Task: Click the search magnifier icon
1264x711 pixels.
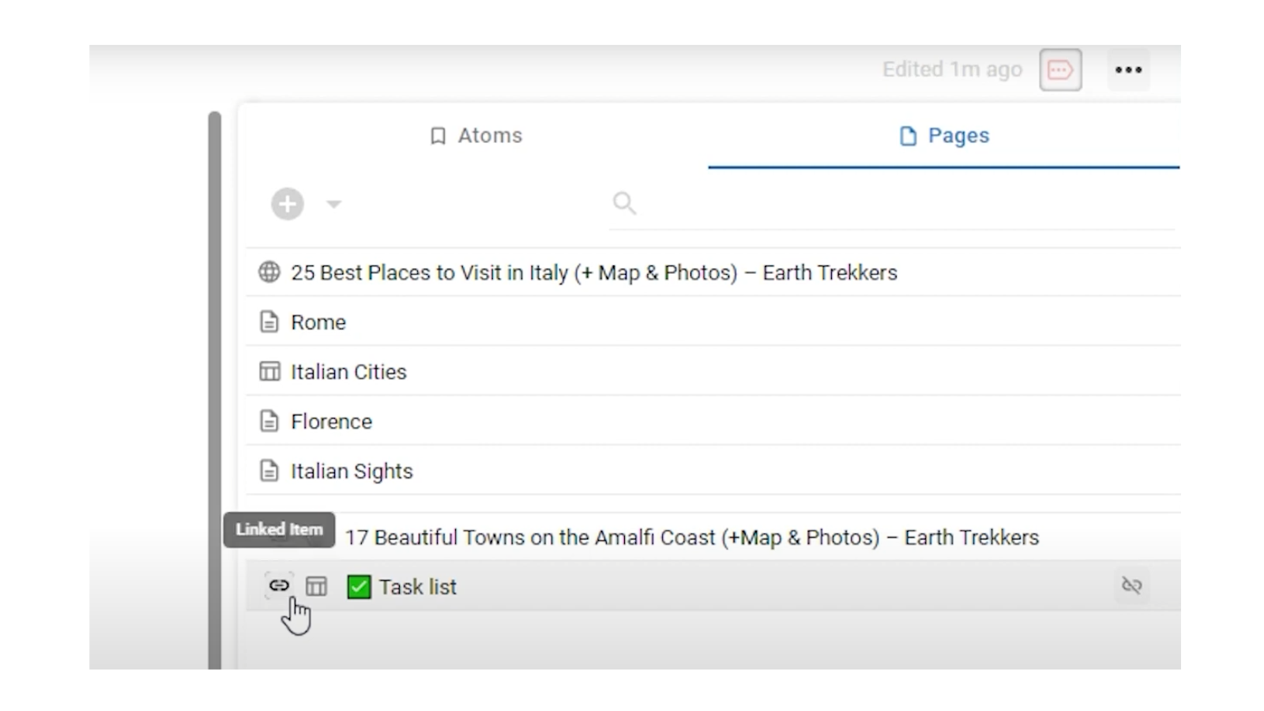Action: click(624, 204)
